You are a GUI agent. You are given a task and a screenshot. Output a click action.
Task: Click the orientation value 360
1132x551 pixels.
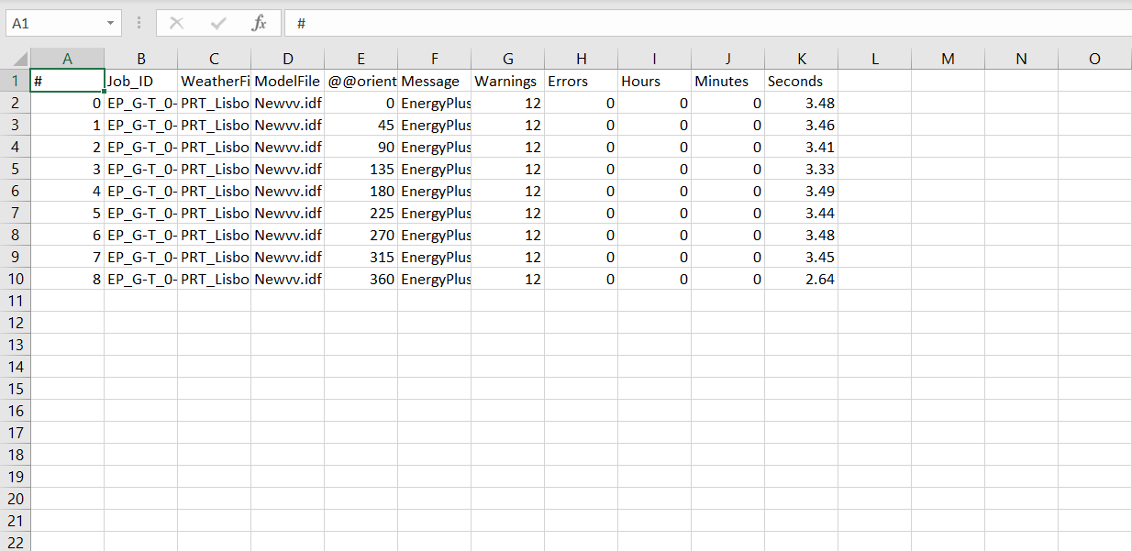(x=361, y=279)
